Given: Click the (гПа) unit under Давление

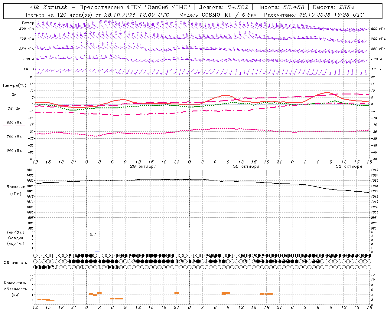Looking at the screenshot, I should pos(16,194).
